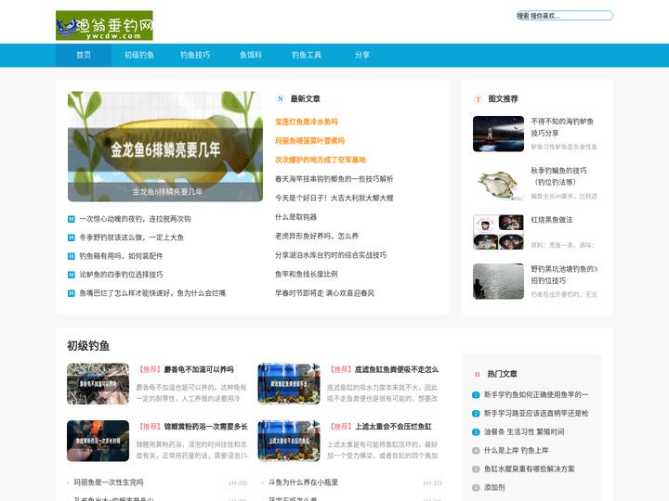
Task: Open the 金龙鱼6排鳞亮要几年 banner image
Action: tap(165, 147)
